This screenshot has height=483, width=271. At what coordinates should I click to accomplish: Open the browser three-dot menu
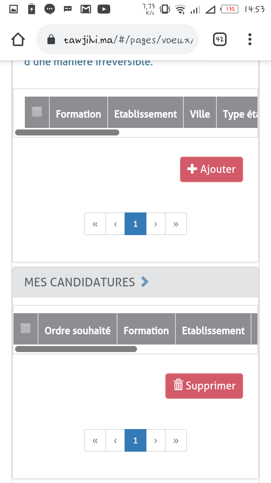click(250, 39)
